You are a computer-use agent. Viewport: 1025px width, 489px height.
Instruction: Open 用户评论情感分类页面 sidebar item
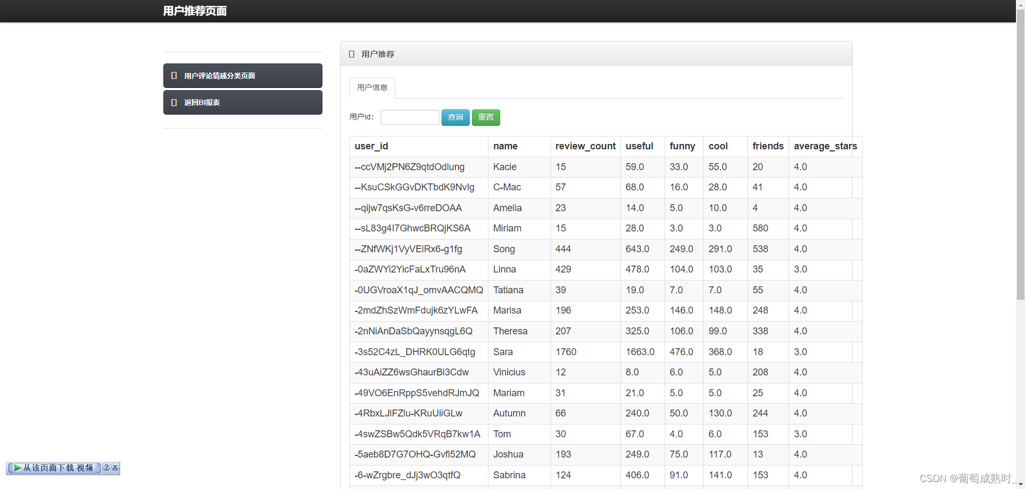(x=242, y=76)
